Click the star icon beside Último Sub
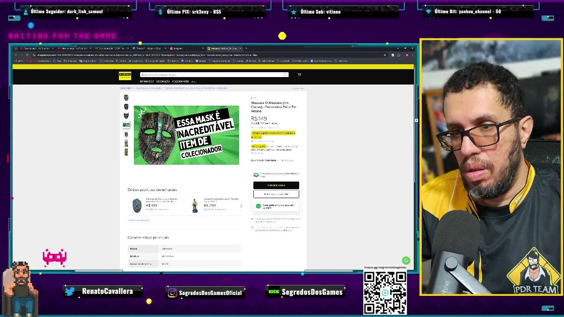The height and width of the screenshot is (317, 564). (293, 12)
